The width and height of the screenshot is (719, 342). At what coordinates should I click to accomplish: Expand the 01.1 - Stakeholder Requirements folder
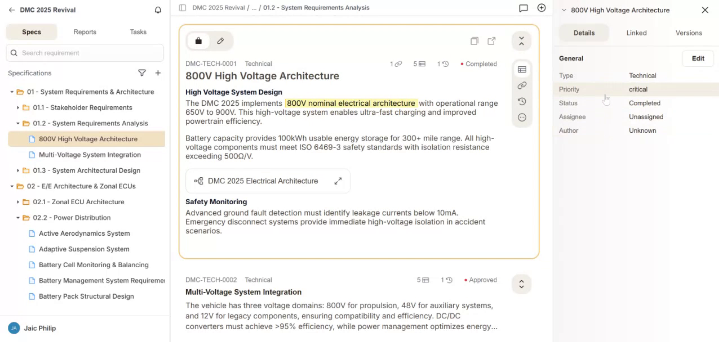tap(18, 107)
